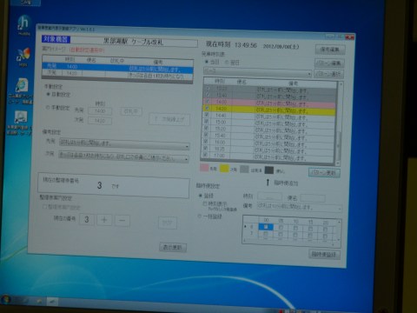The image size is (417, 313).
Task: Increase the ticket number with the plus button
Action: coord(104,220)
